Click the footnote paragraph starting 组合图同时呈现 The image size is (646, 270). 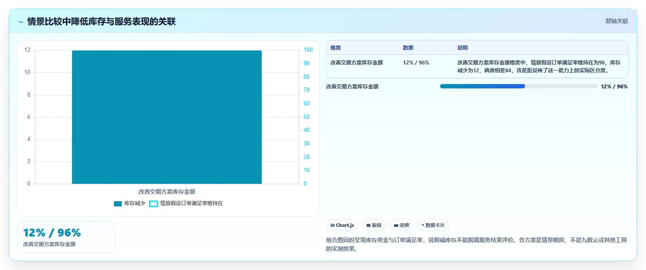pyautogui.click(x=476, y=245)
